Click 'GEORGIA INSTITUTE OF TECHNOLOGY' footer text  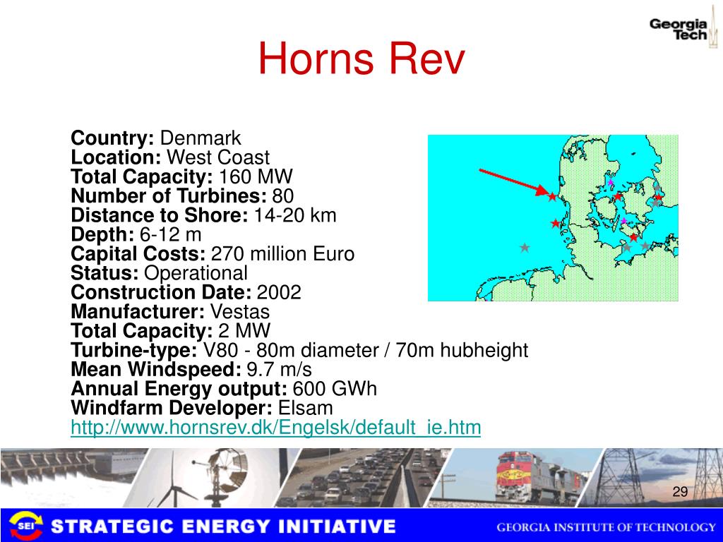pyautogui.click(x=606, y=526)
